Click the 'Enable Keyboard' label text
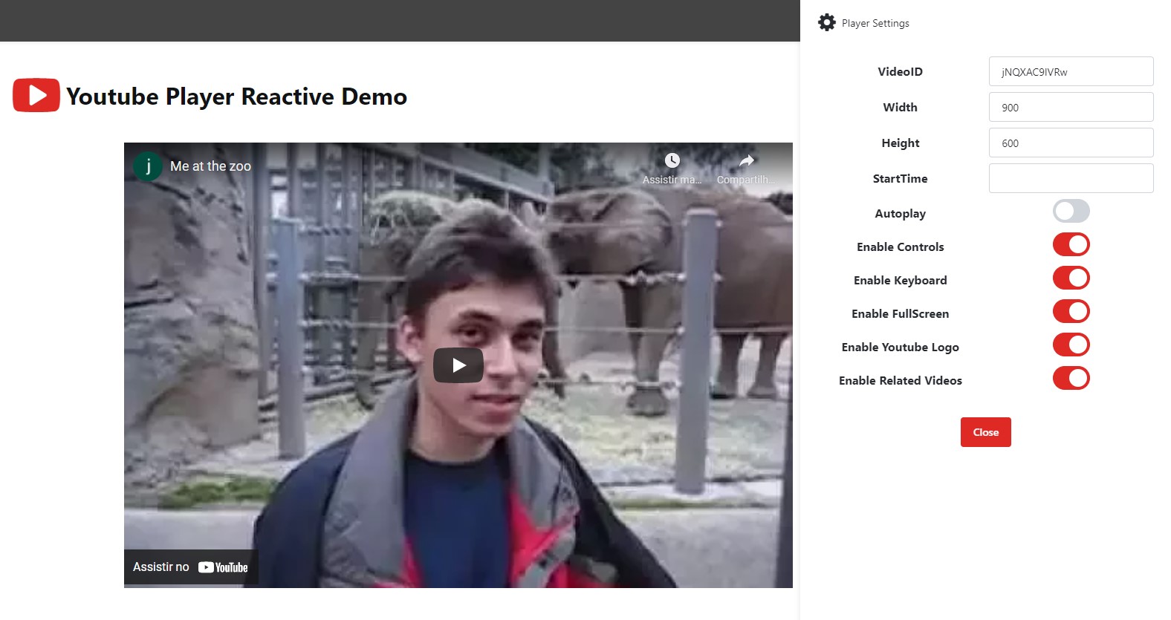Viewport: 1171px width, 620px height. pos(900,281)
